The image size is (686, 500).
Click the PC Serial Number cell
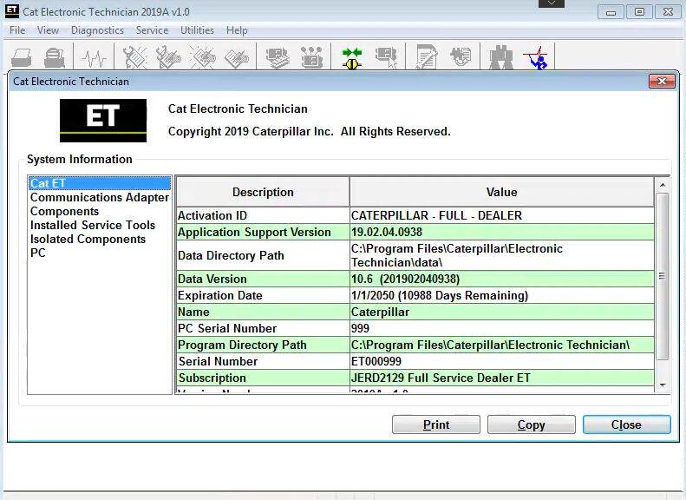tap(263, 328)
